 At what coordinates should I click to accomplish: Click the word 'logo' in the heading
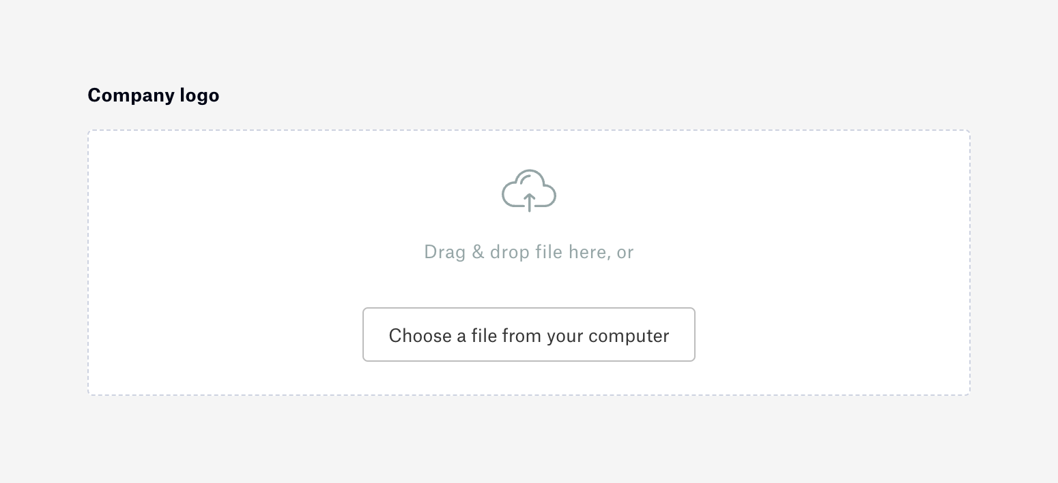(x=200, y=97)
